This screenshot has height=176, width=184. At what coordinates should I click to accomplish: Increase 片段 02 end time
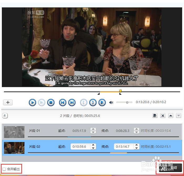(136, 145)
